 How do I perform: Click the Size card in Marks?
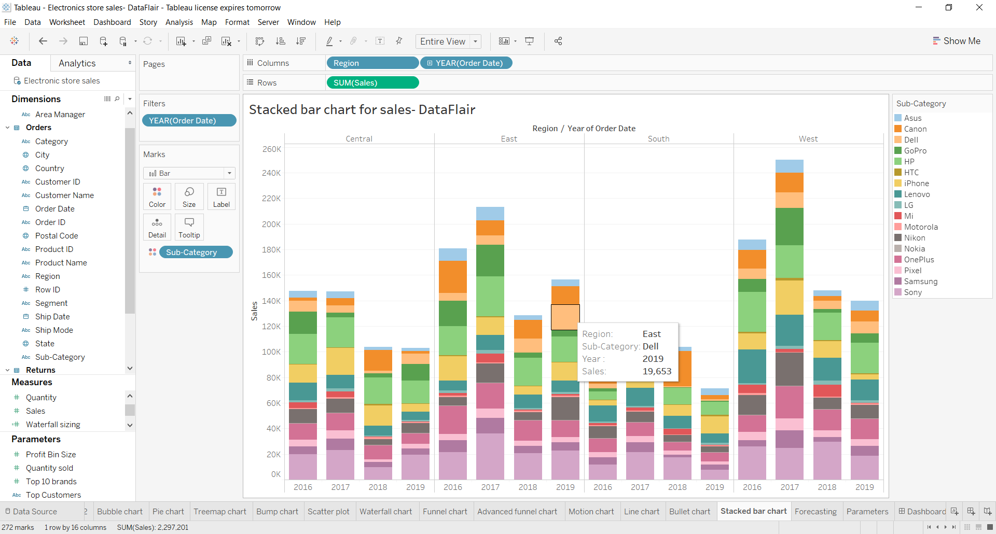point(189,196)
